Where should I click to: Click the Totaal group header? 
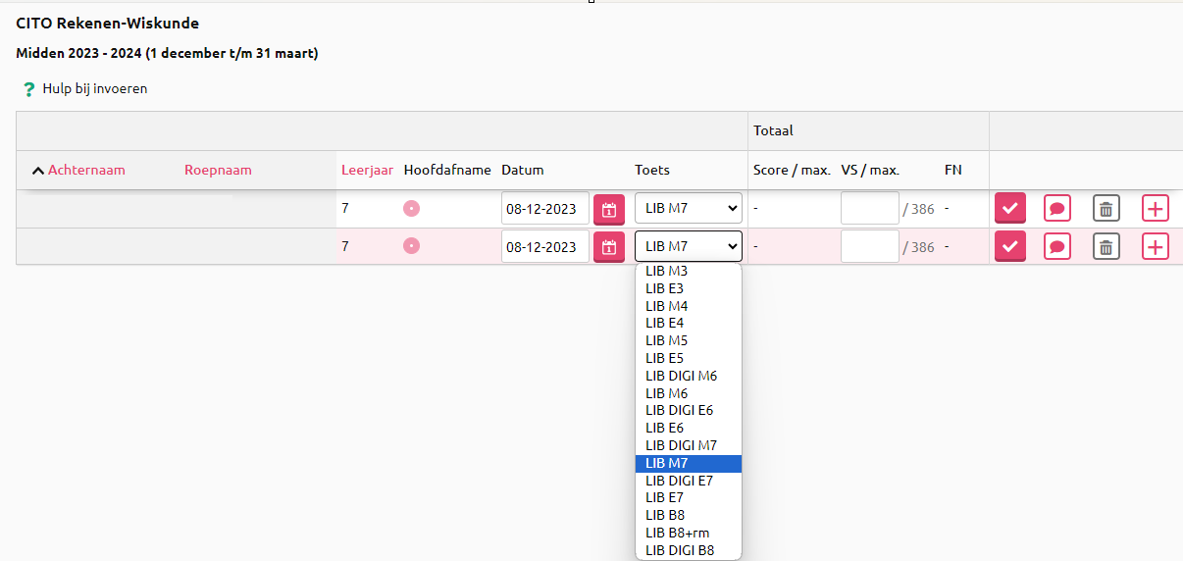773,130
